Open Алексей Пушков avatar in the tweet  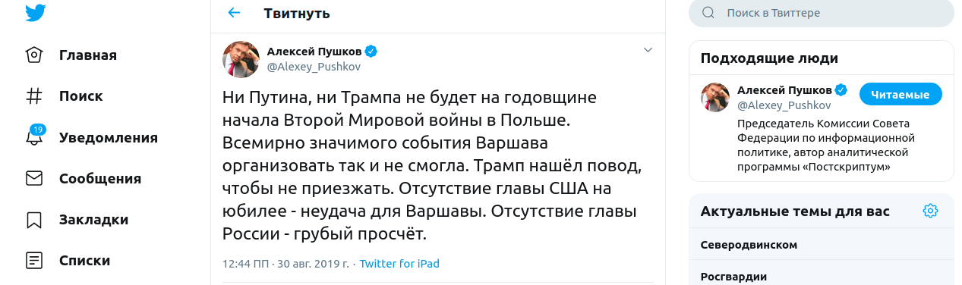(241, 59)
